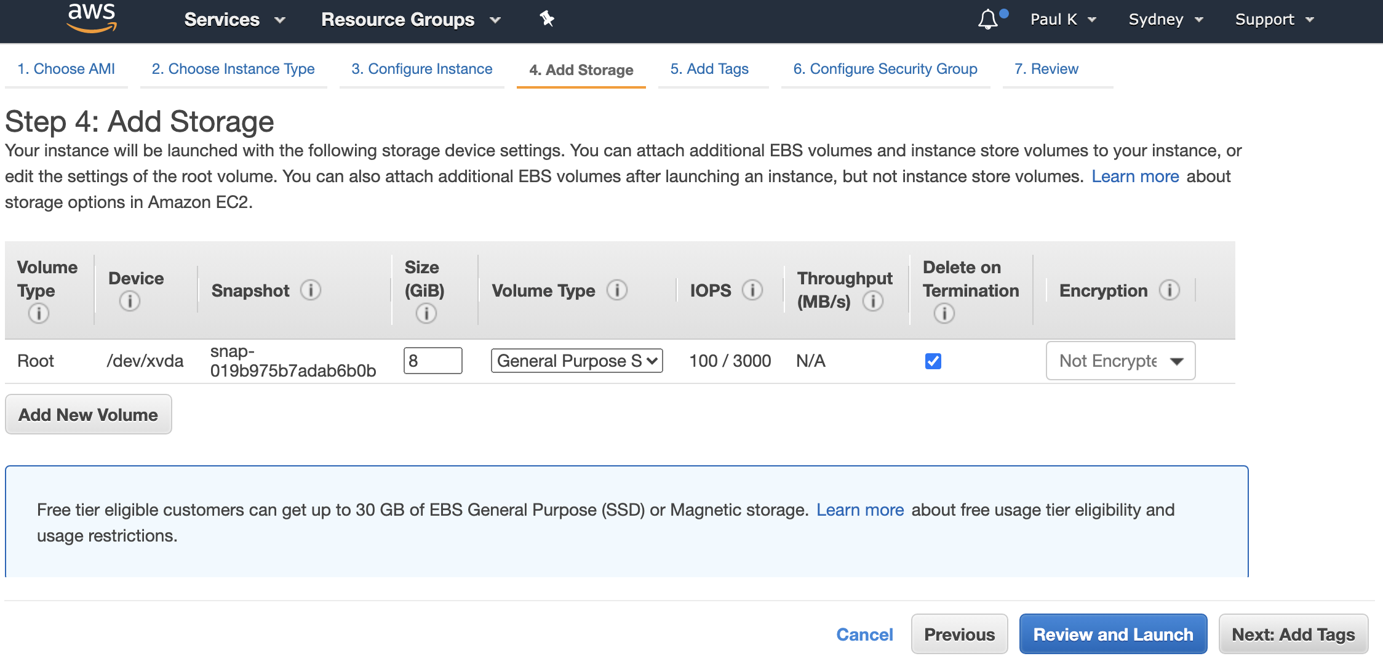Uncheck Delete on Termination for root volume
The width and height of the screenshot is (1383, 672).
pos(933,361)
